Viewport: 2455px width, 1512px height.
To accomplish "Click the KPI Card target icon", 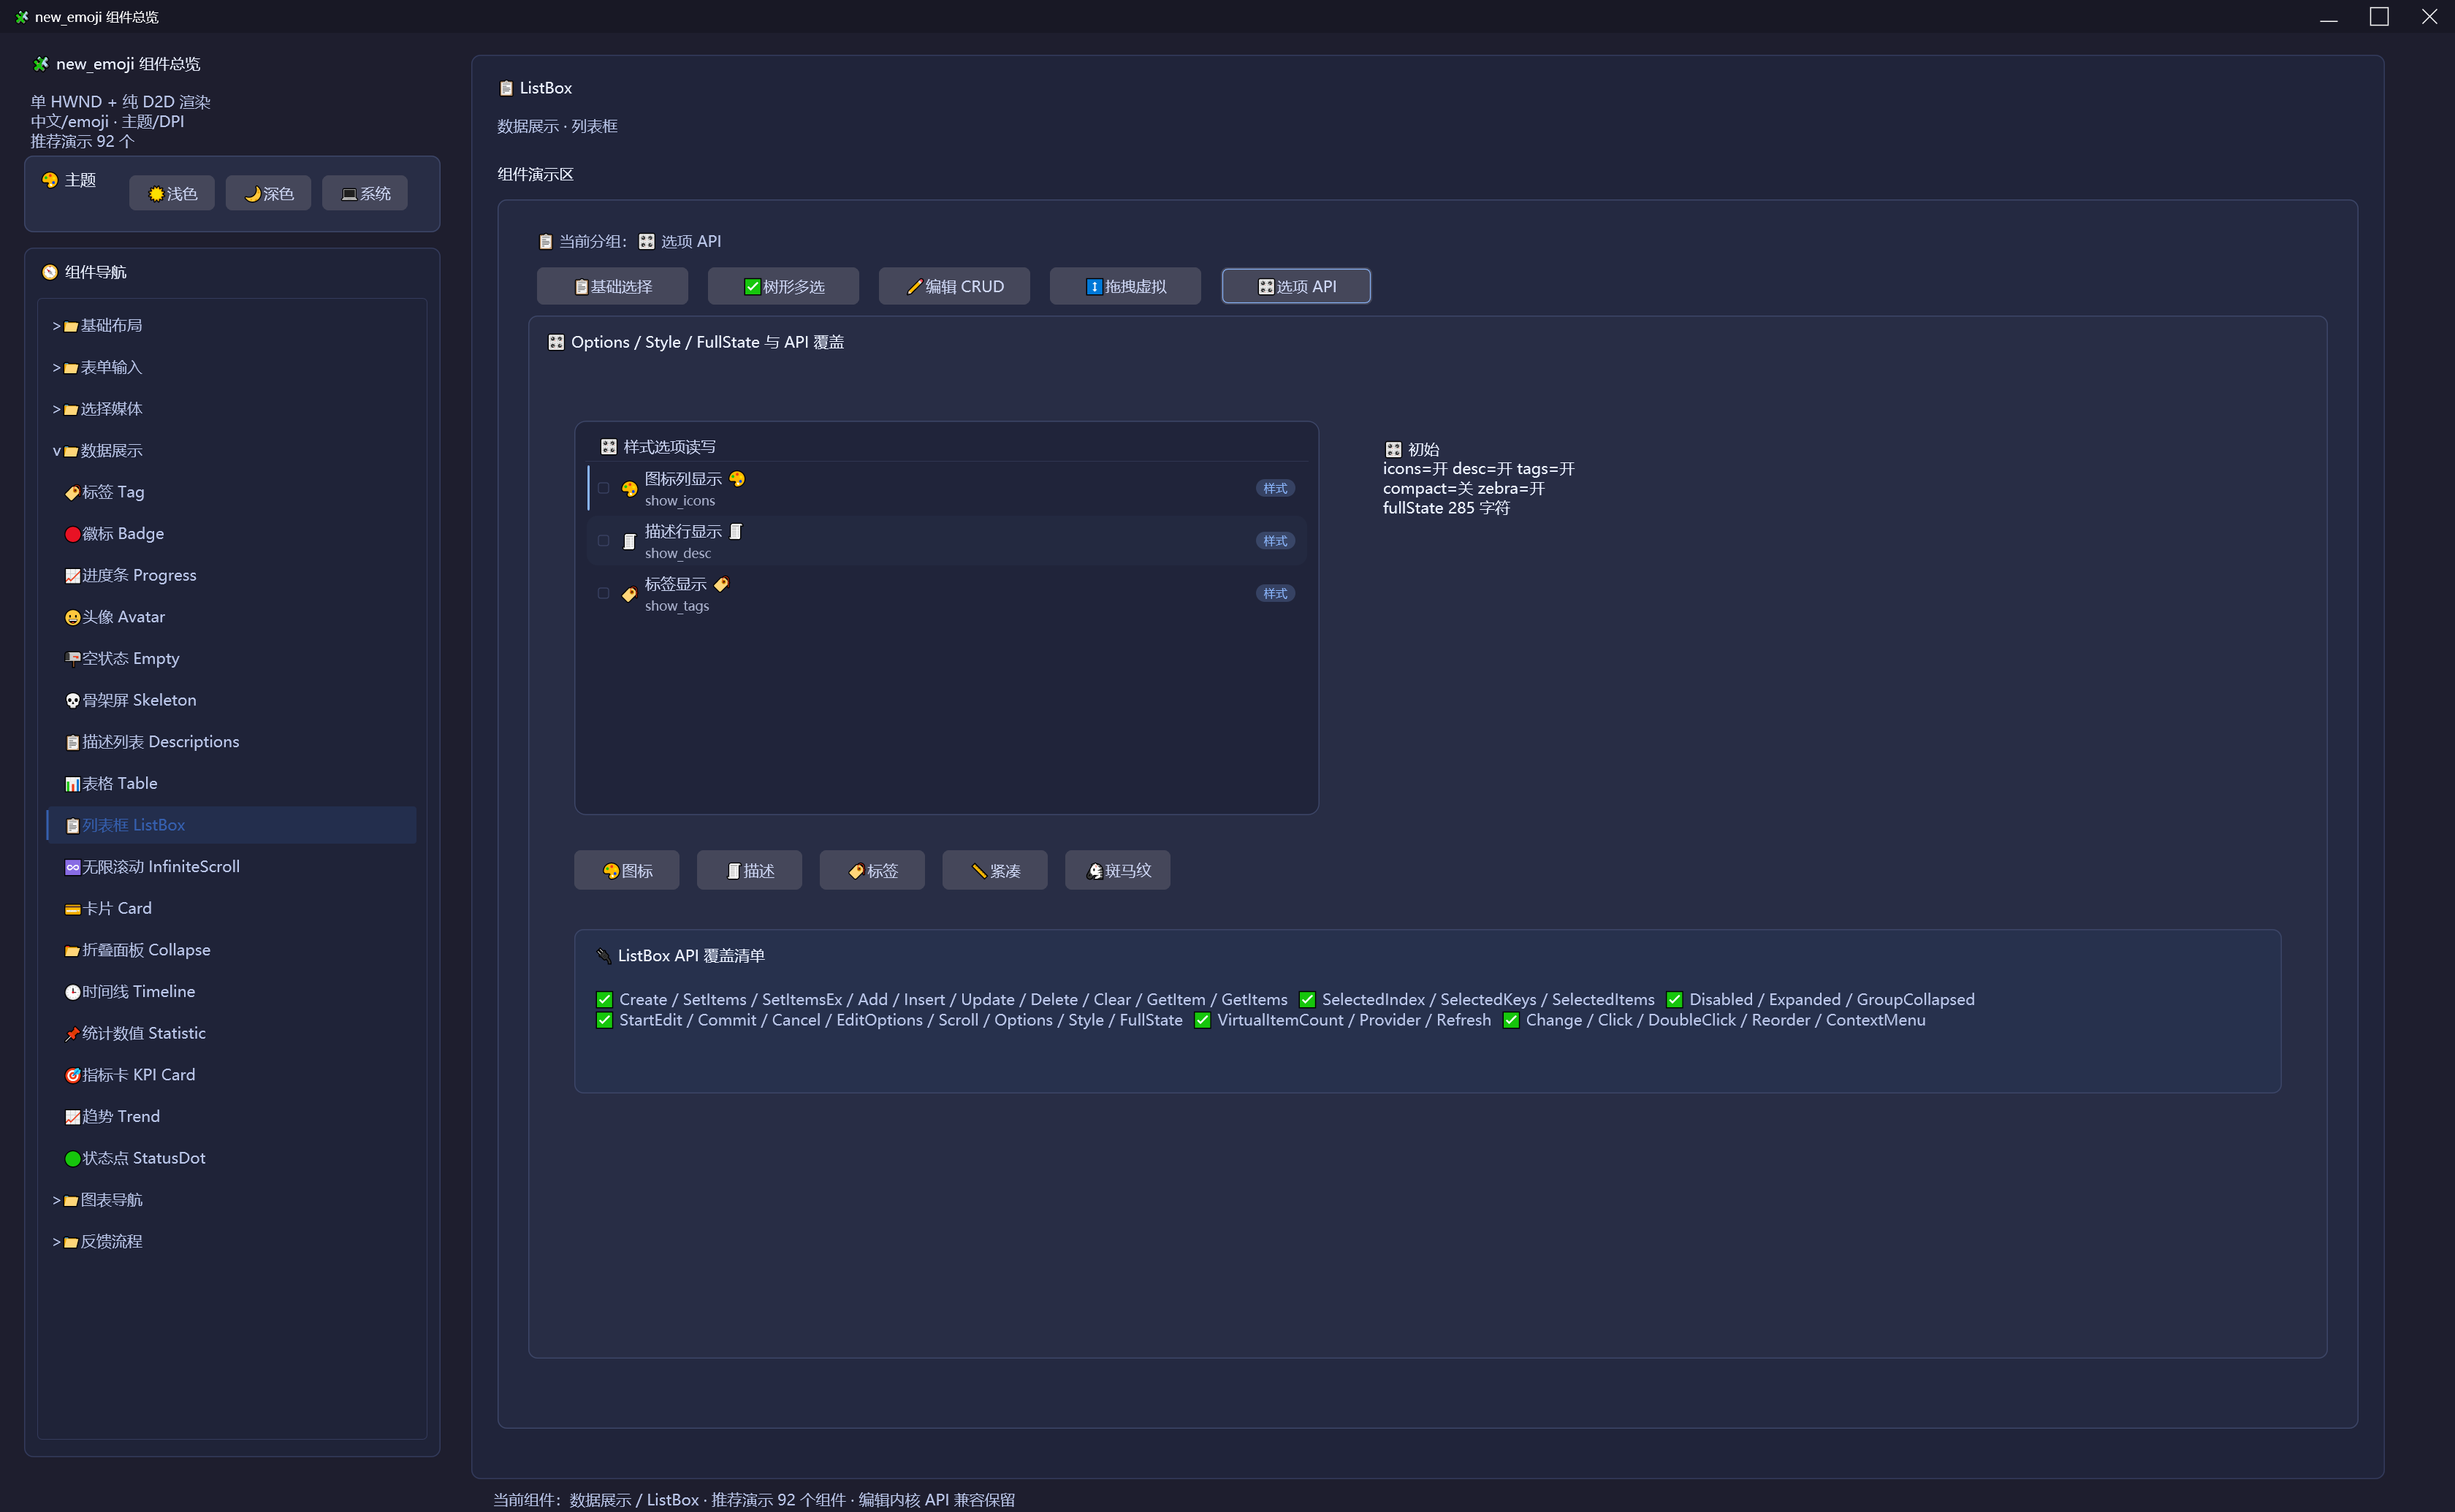I will pos(72,1075).
